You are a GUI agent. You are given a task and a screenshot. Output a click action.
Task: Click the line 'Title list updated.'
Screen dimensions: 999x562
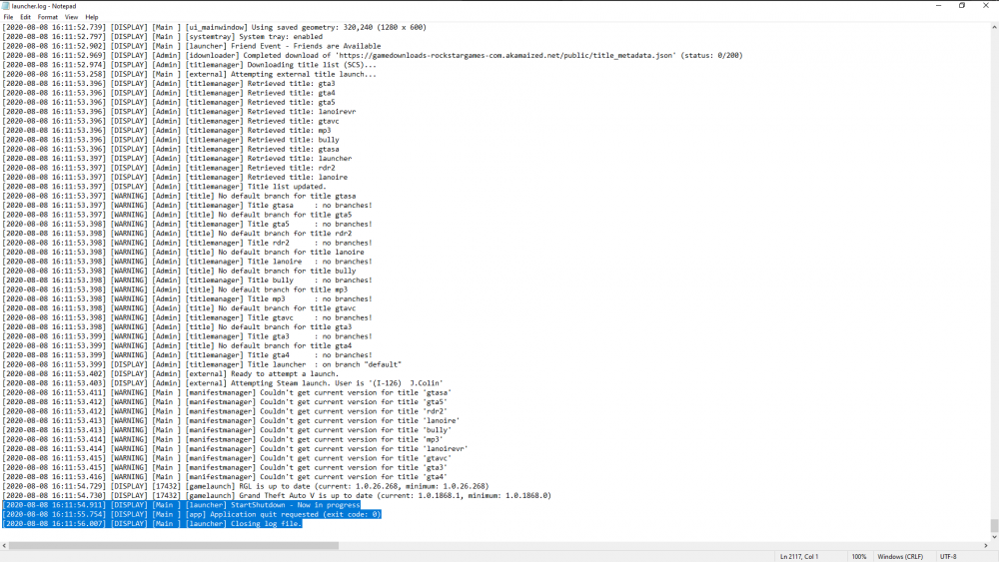click(x=165, y=187)
